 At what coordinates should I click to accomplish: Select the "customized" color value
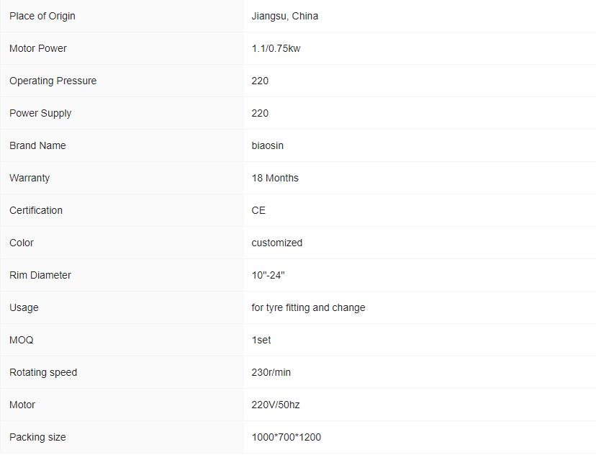tap(276, 243)
